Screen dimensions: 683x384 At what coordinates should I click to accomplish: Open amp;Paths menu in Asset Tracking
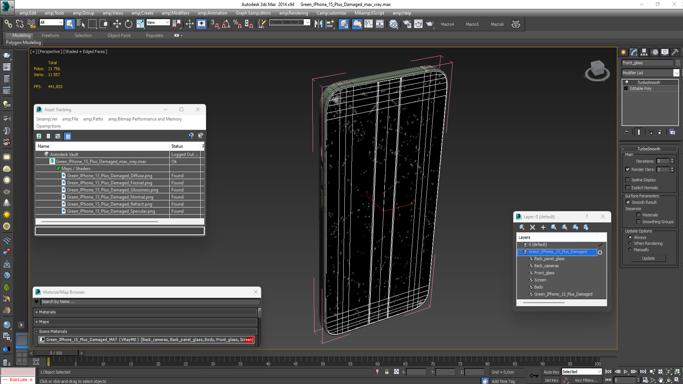click(x=93, y=119)
